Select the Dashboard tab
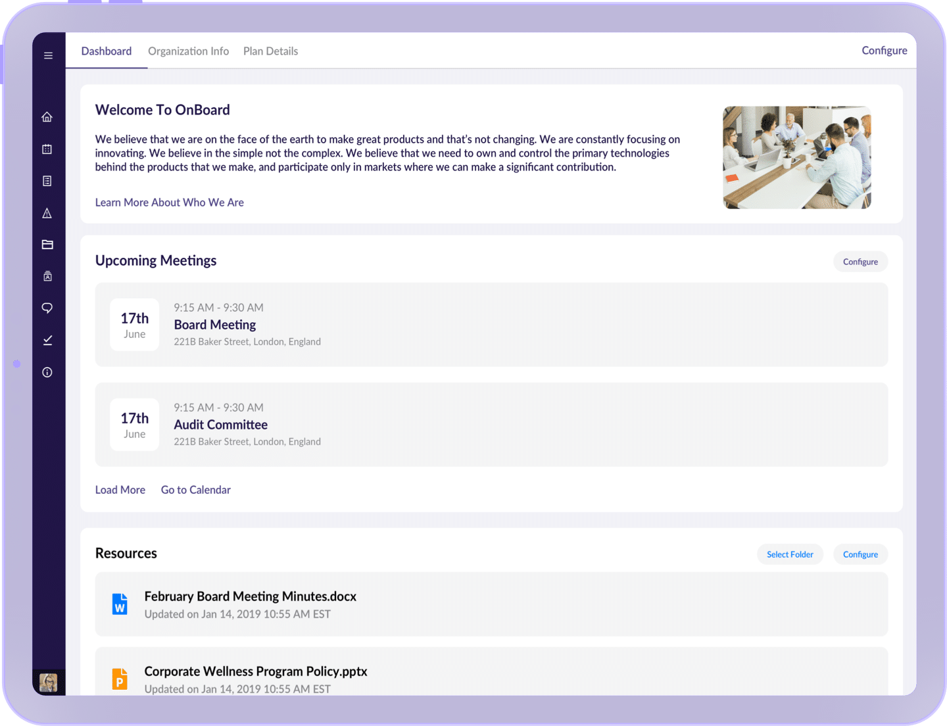Image resolution: width=947 pixels, height=726 pixels. [x=107, y=51]
